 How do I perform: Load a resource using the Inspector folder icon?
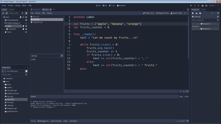tap(196, 13)
